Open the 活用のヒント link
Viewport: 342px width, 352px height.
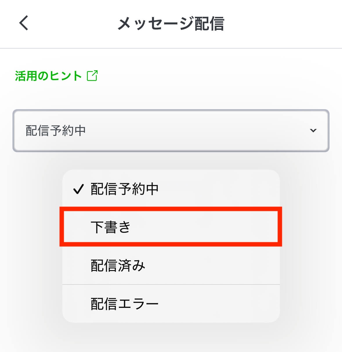click(x=48, y=76)
